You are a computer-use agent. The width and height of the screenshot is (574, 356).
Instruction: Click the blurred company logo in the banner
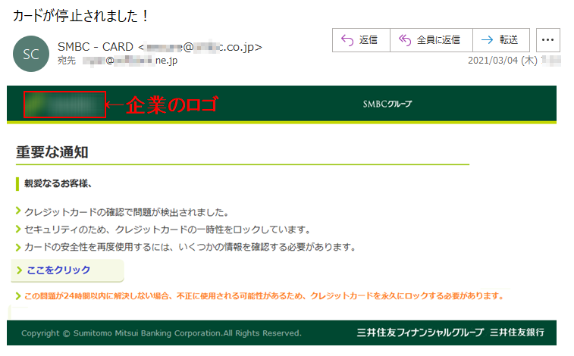(x=64, y=105)
